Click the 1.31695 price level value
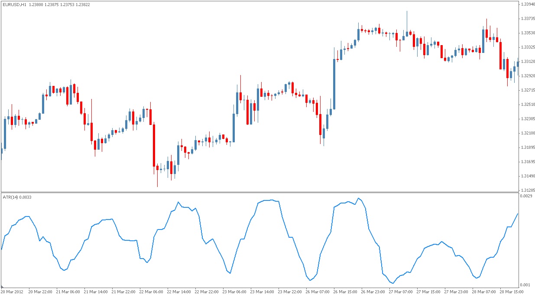This screenshot has width=535, height=295. 527,162
